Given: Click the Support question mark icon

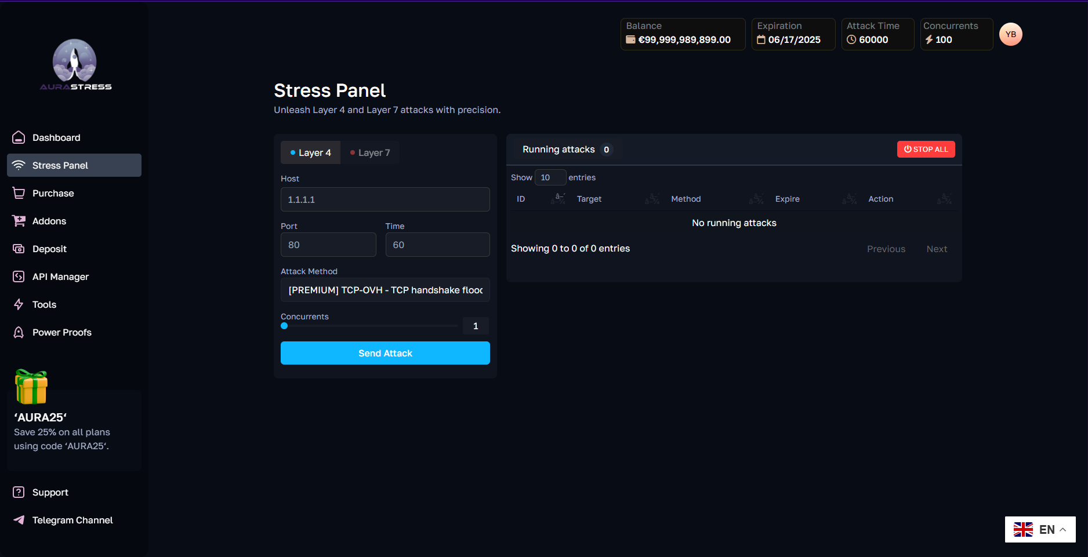Looking at the screenshot, I should point(19,492).
